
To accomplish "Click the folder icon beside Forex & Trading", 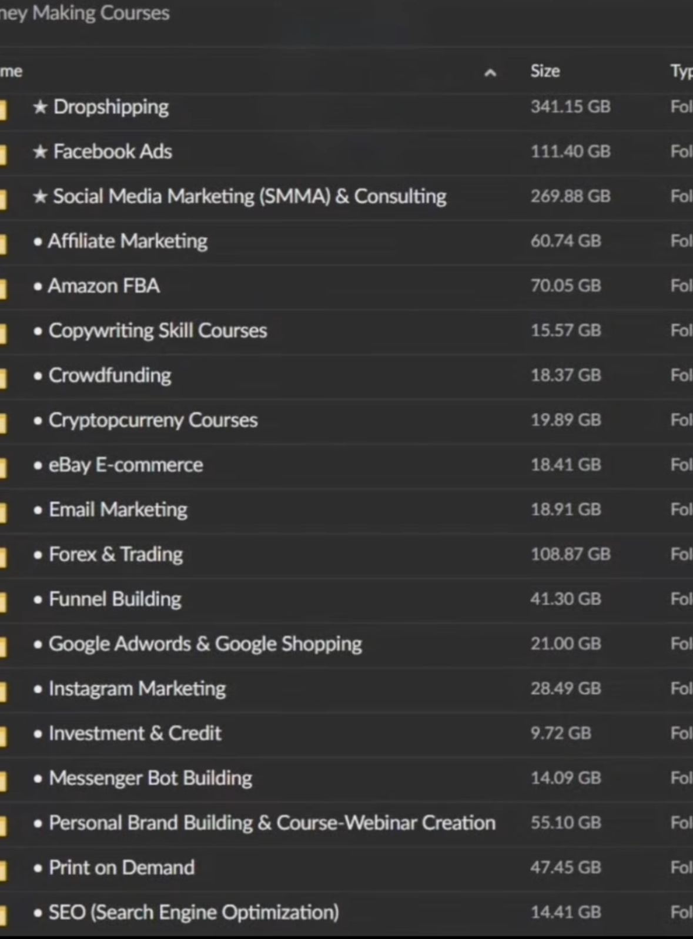I will (4, 556).
